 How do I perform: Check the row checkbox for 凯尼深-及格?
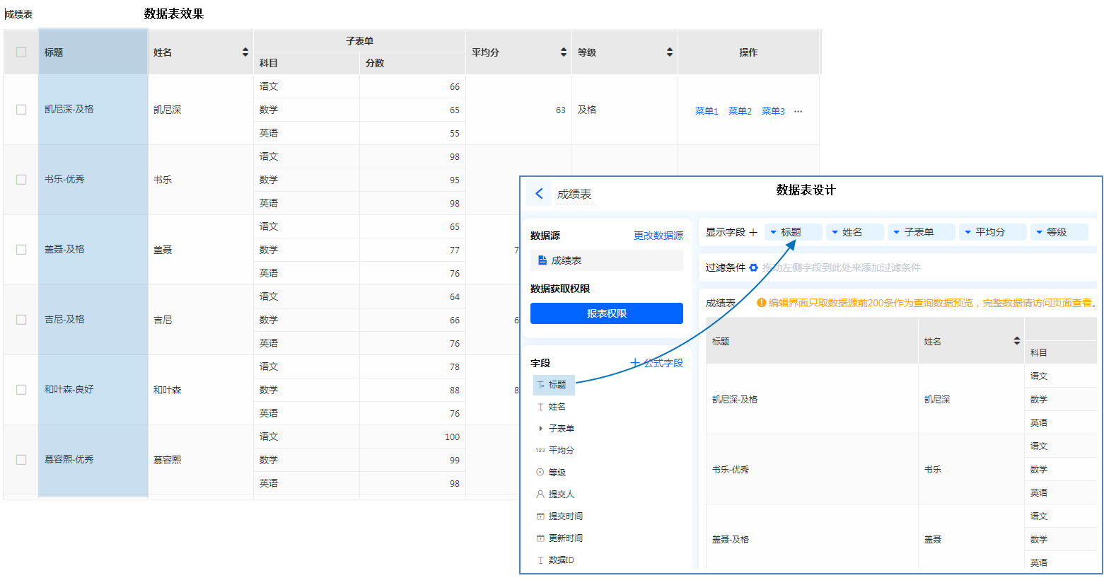(x=21, y=110)
